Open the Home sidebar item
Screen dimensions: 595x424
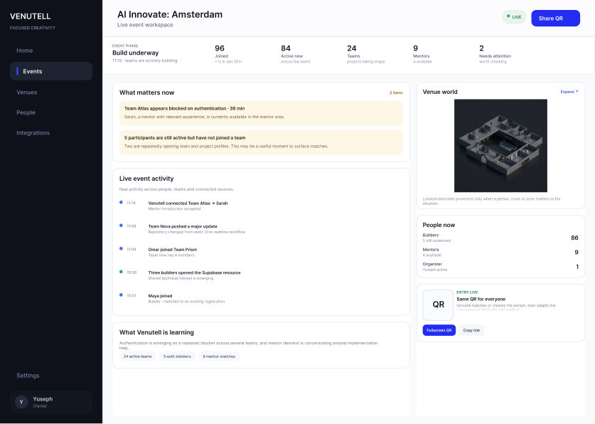[25, 51]
